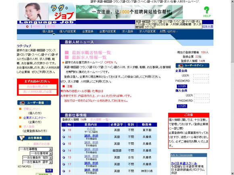
Task: Click the お仕事お探しの方 button in red box
Action: (38, 86)
